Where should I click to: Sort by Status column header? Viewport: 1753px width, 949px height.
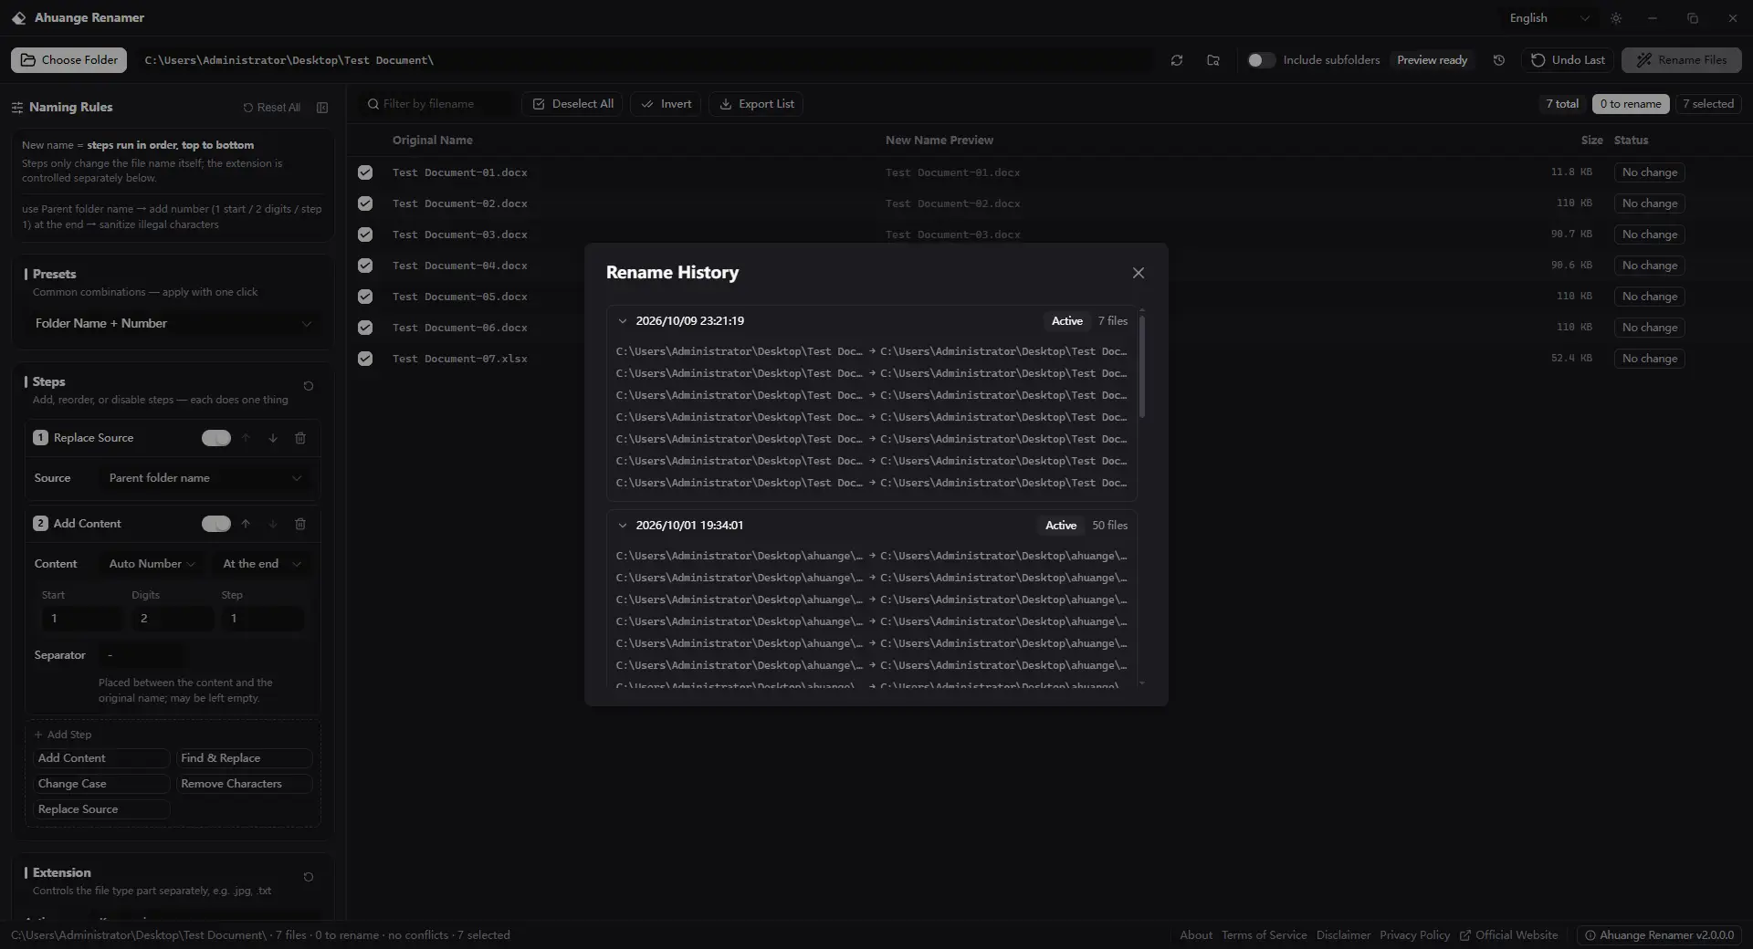(1631, 141)
